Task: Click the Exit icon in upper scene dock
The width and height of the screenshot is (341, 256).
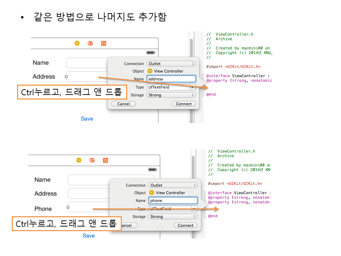Action: (x=104, y=43)
